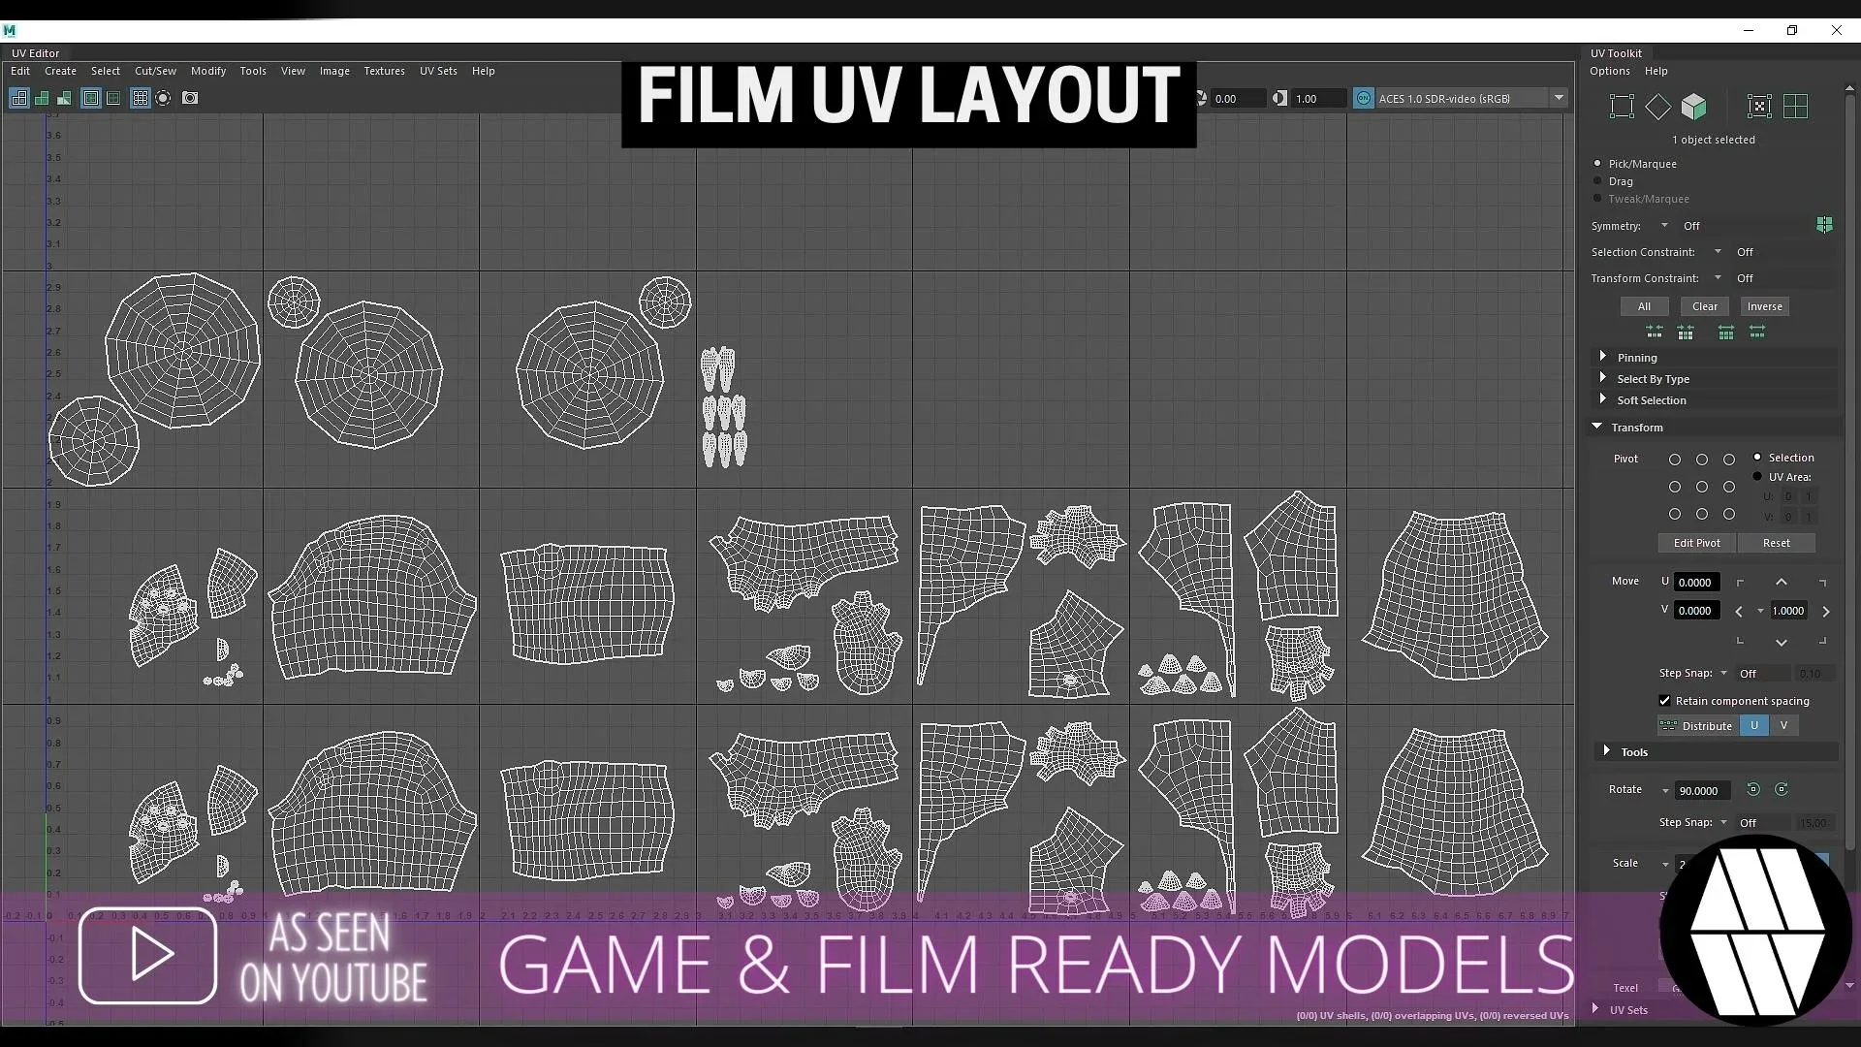Toggle Retain component spacing checkbox
The image size is (1861, 1047).
point(1665,700)
